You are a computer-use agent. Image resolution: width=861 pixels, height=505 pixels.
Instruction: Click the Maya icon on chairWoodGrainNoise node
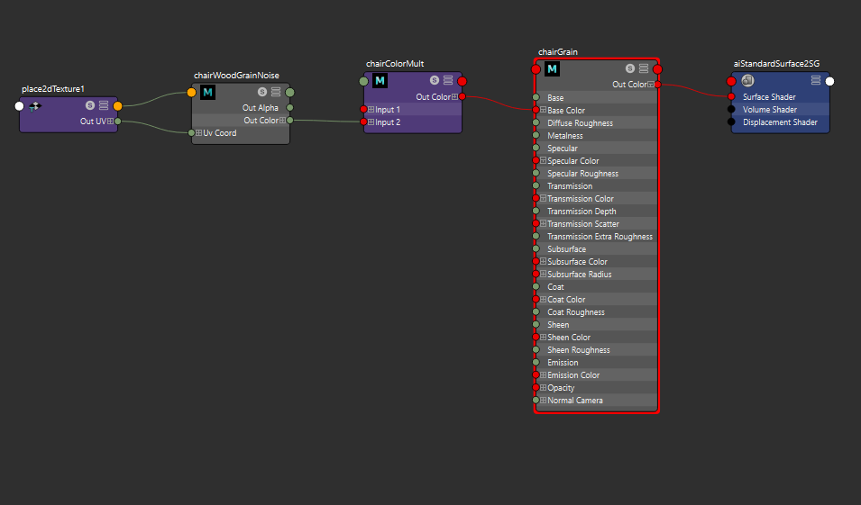click(x=207, y=92)
